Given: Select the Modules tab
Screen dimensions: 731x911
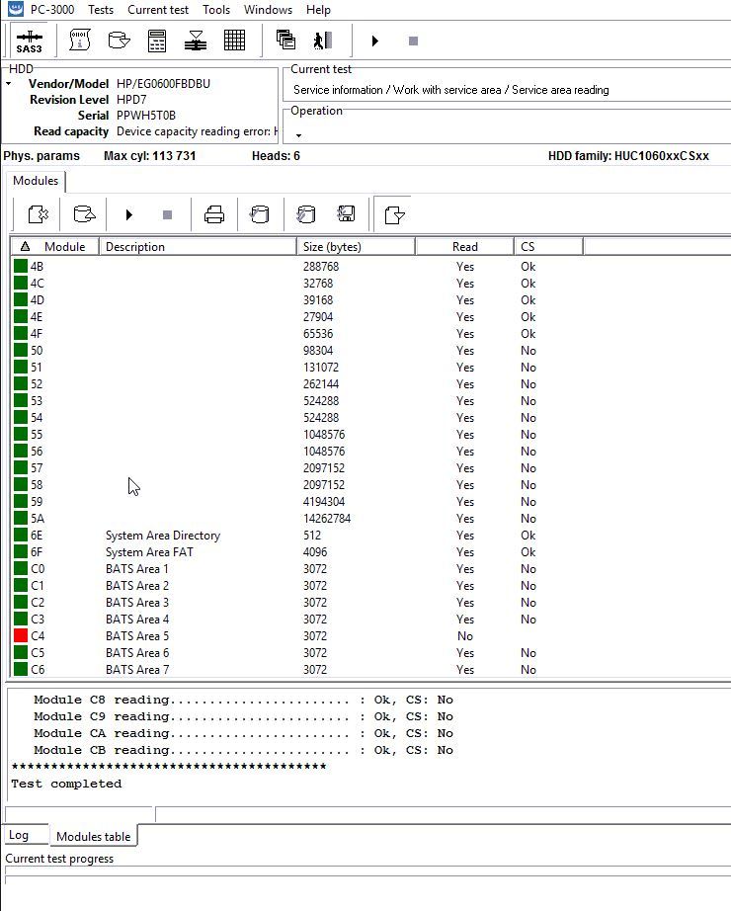Looking at the screenshot, I should pos(36,181).
